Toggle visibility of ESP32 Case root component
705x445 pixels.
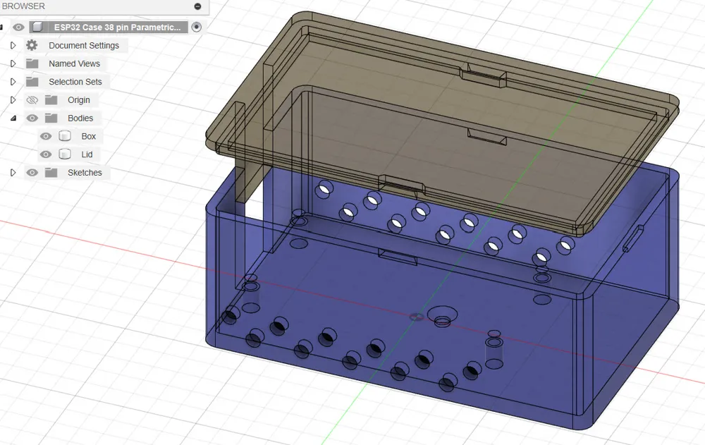18,27
